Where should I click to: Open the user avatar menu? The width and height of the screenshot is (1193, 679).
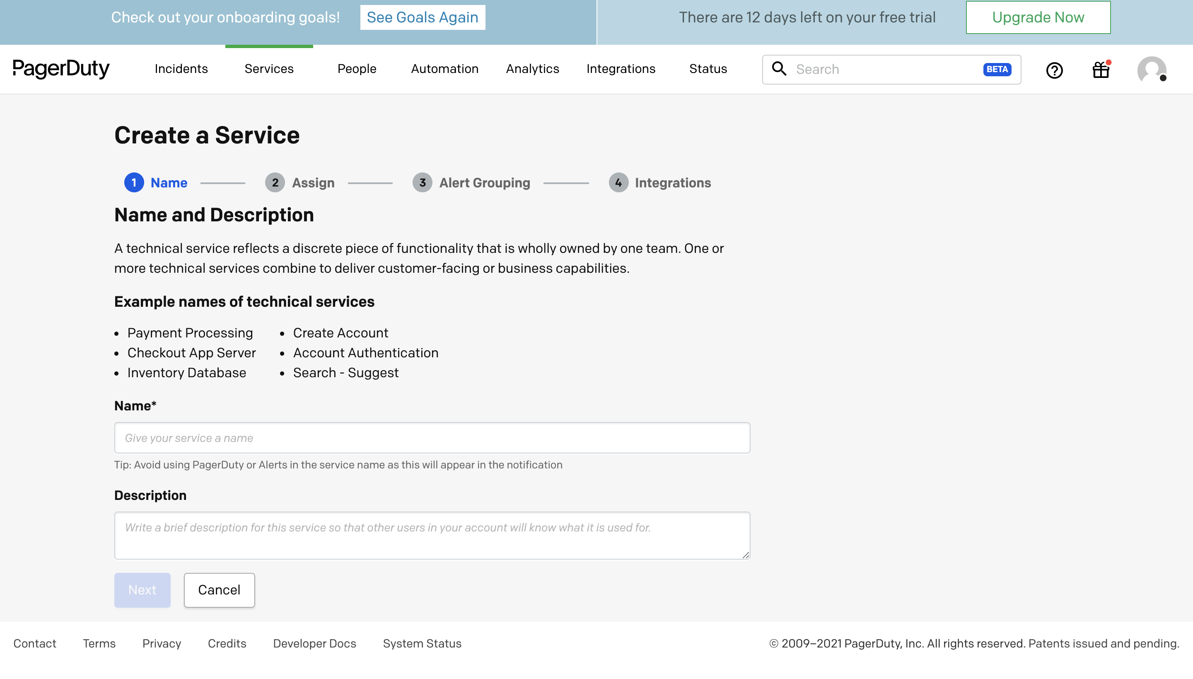1152,70
